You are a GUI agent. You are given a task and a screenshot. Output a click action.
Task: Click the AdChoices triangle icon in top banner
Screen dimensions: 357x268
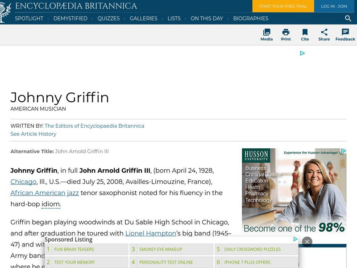coord(302,53)
